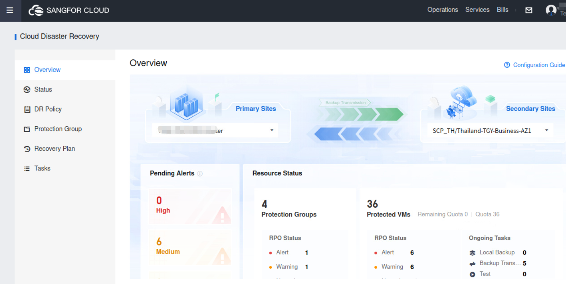Click Protection Groups Warning count 1
The height and width of the screenshot is (284, 566).
[x=307, y=267]
